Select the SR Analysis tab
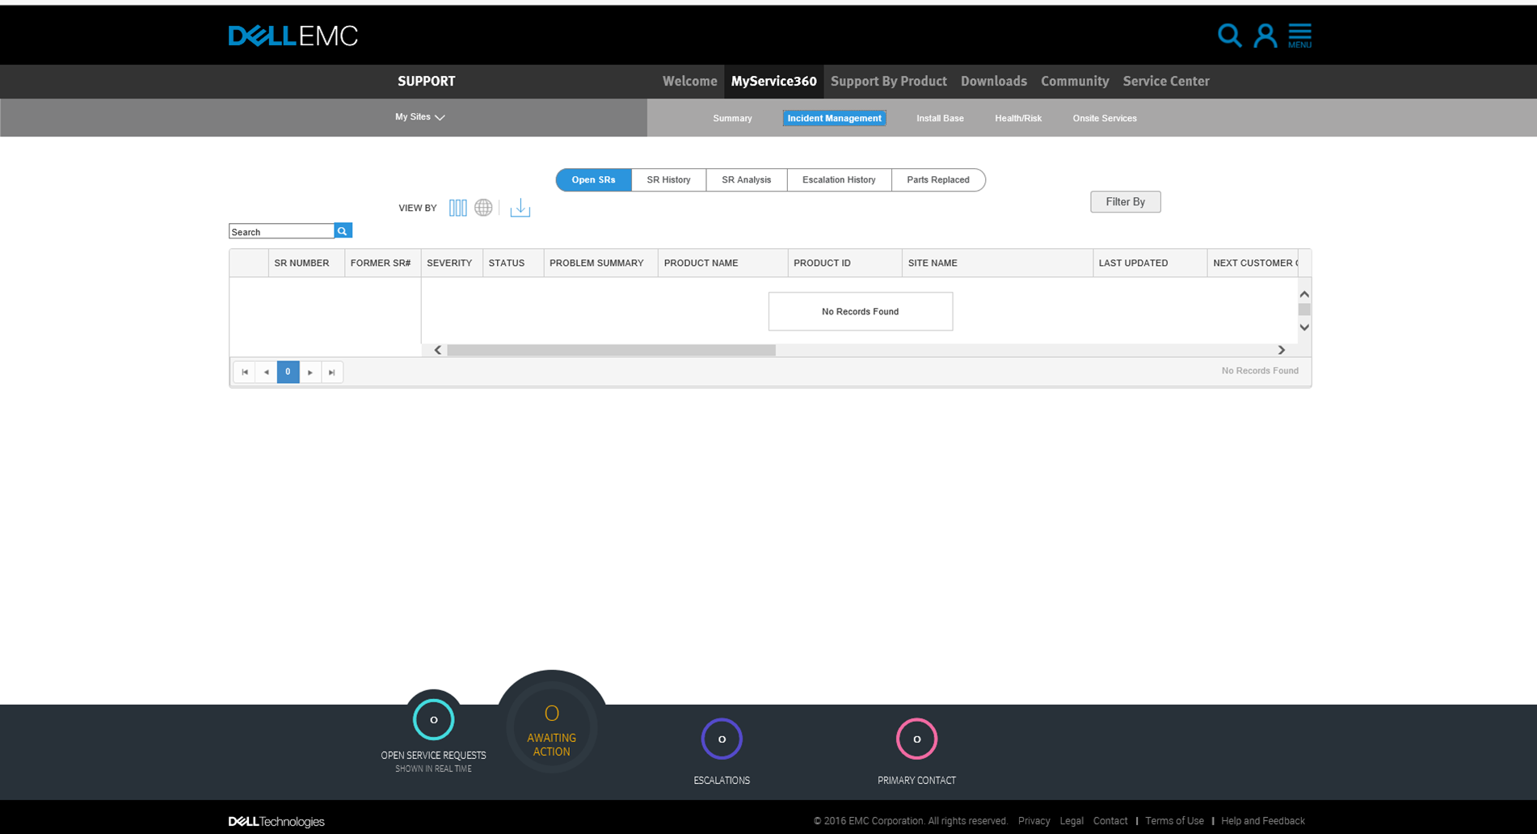Viewport: 1537px width, 834px height. coord(746,179)
